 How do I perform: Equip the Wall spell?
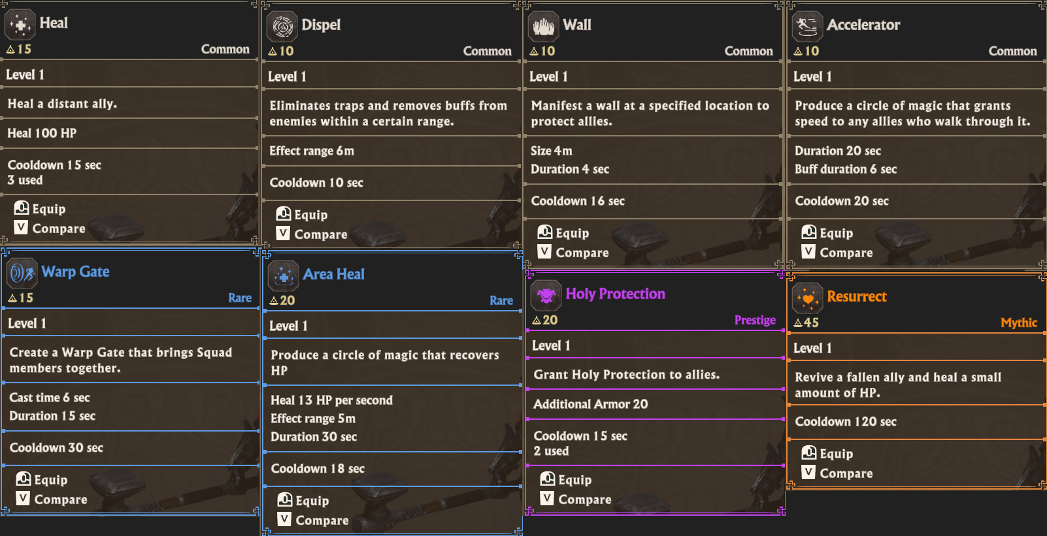coord(563,233)
